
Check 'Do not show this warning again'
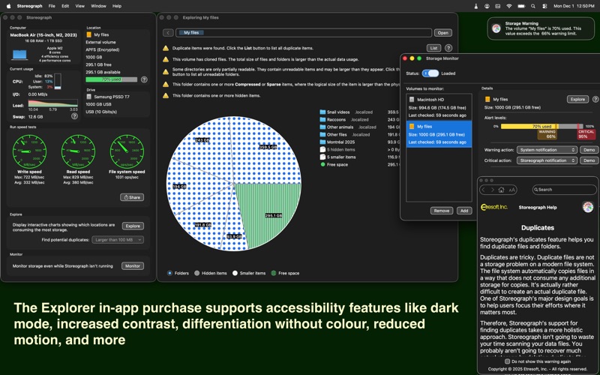coord(507,361)
